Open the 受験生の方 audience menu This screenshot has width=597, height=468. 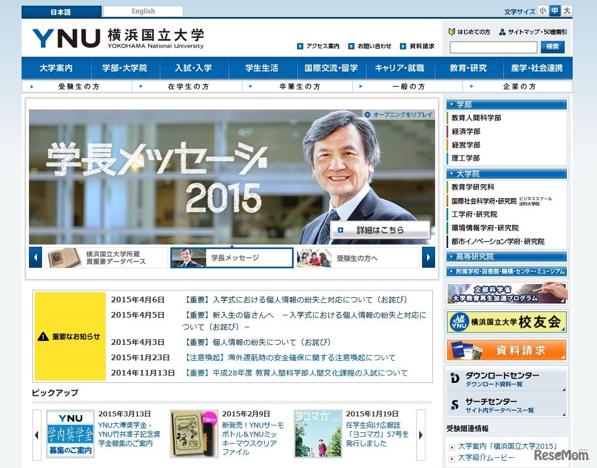[x=77, y=87]
